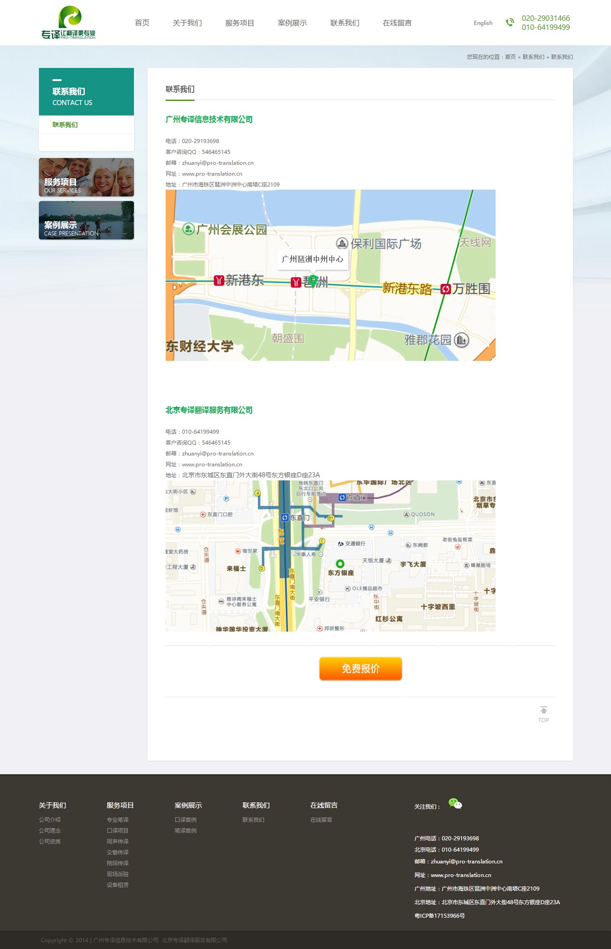This screenshot has width=611, height=949.
Task: Click the green location pin on Guangzhou map
Action: 312,281
